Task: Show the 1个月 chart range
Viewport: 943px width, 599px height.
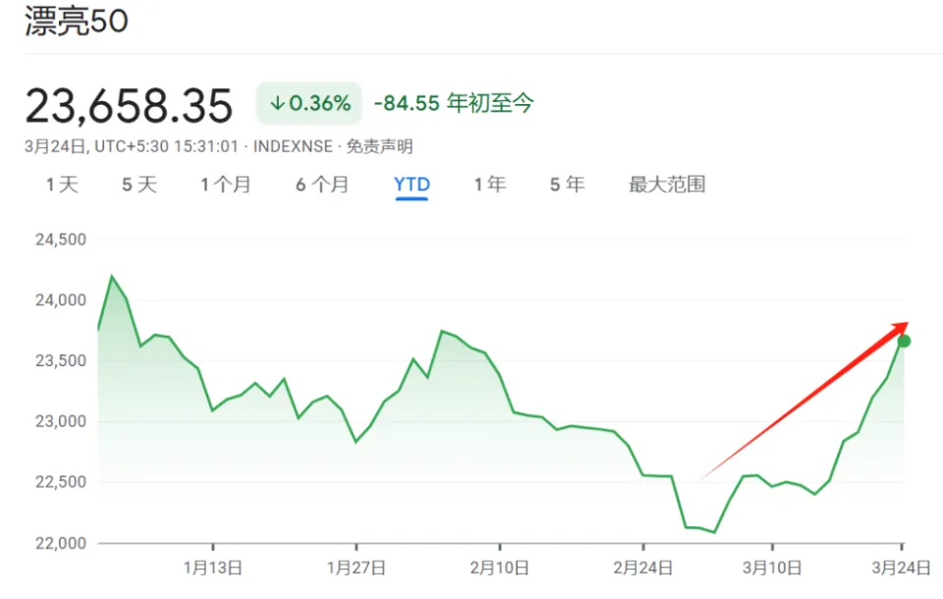Action: [226, 185]
